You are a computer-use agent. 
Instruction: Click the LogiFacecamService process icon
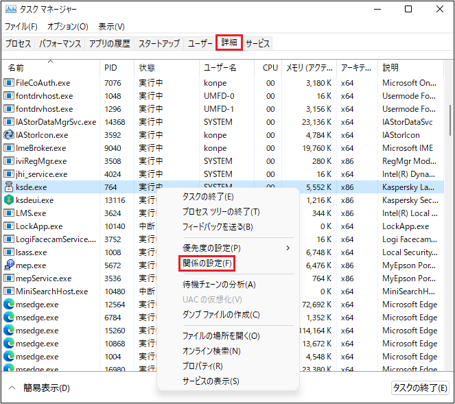(x=9, y=239)
